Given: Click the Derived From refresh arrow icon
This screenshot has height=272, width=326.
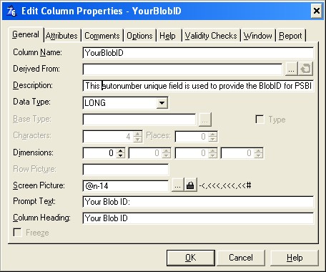Looking at the screenshot, I should click(306, 69).
